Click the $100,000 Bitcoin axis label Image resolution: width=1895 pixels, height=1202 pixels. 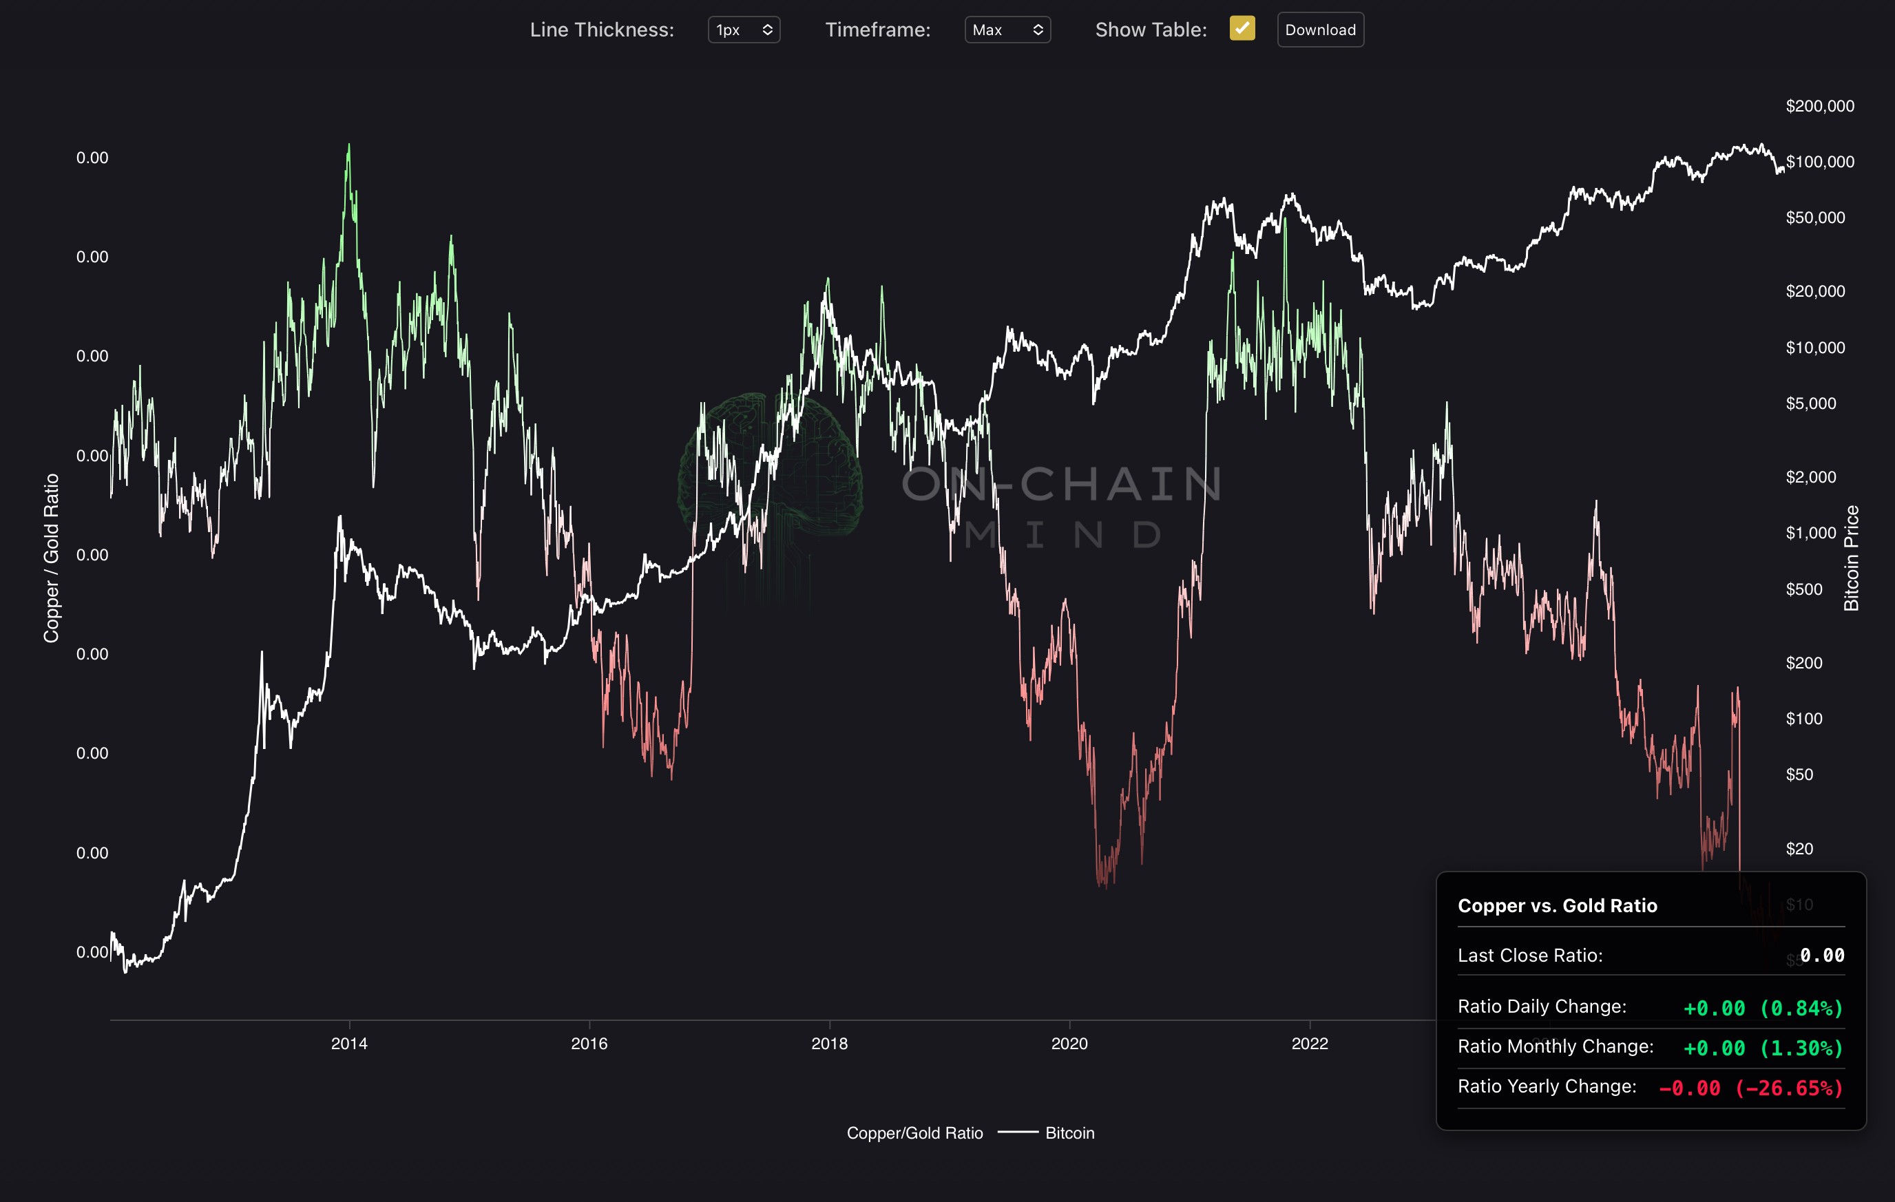(1819, 161)
